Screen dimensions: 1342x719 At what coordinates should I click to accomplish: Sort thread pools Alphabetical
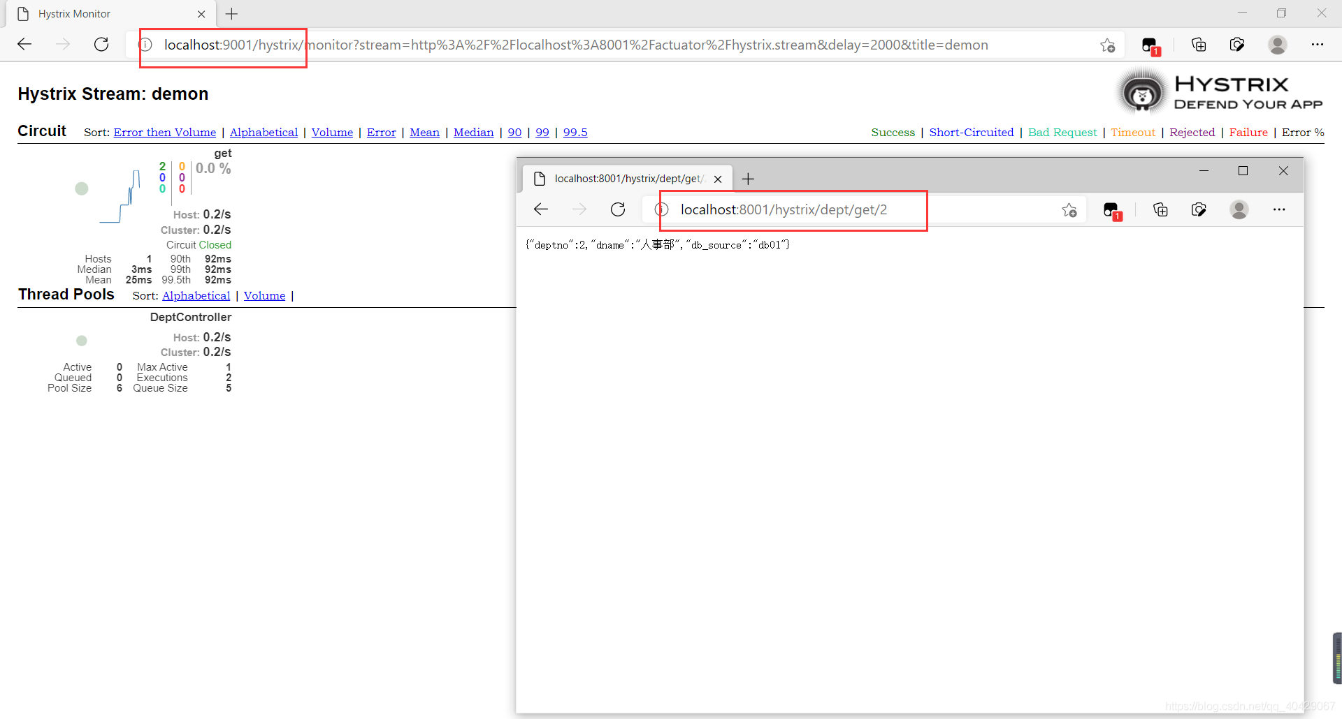(196, 296)
